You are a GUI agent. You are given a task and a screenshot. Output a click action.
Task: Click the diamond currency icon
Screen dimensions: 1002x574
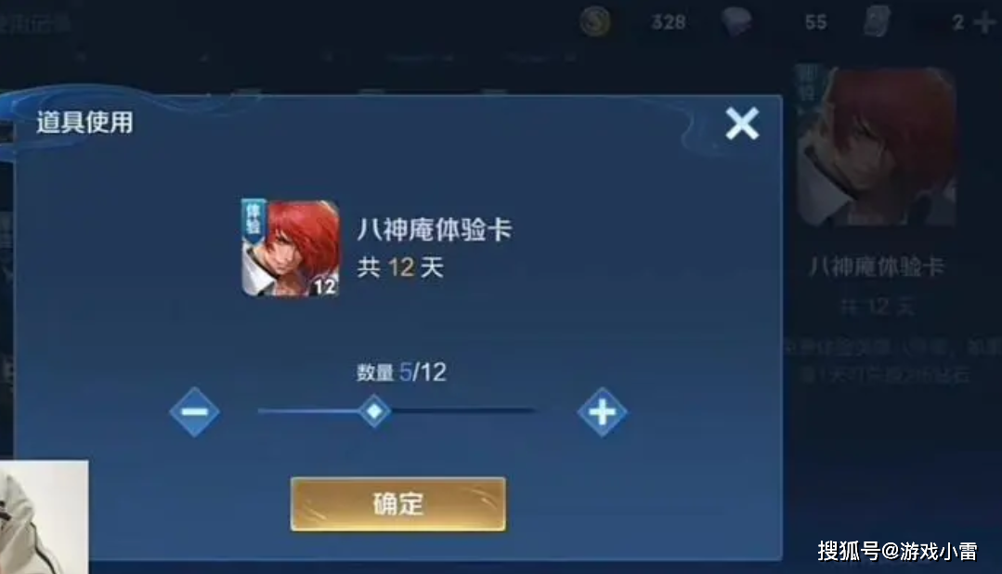coord(736,21)
